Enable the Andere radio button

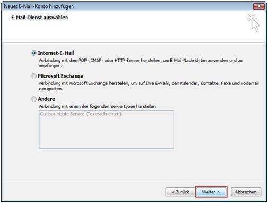click(34, 99)
